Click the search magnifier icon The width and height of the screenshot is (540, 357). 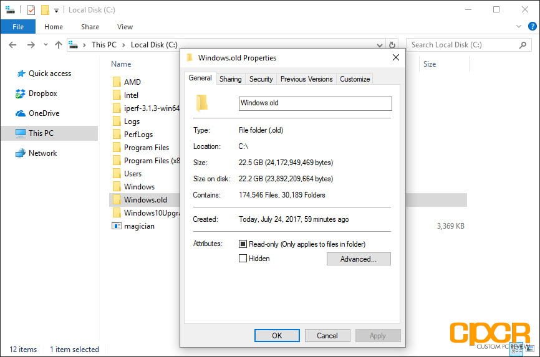[523, 45]
